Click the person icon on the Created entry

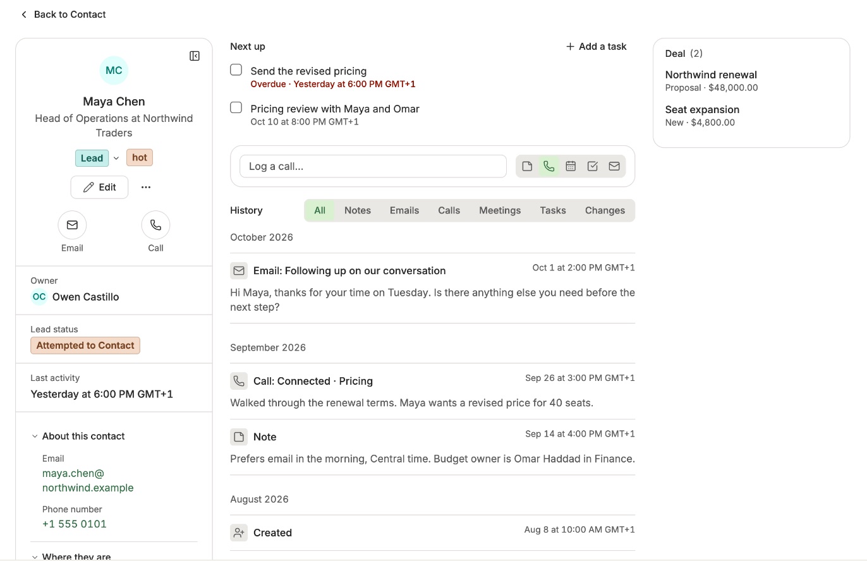239,533
